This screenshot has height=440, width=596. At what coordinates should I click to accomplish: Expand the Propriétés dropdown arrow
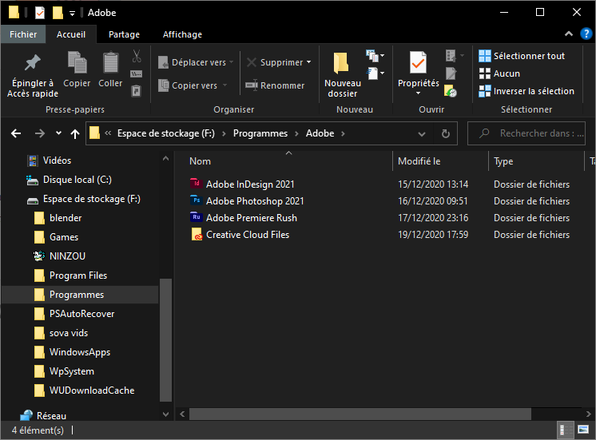418,93
